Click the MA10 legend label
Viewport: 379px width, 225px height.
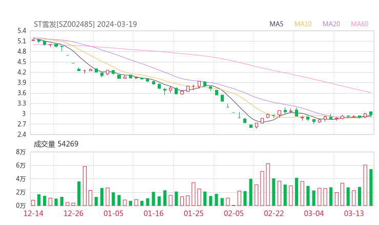pyautogui.click(x=303, y=24)
